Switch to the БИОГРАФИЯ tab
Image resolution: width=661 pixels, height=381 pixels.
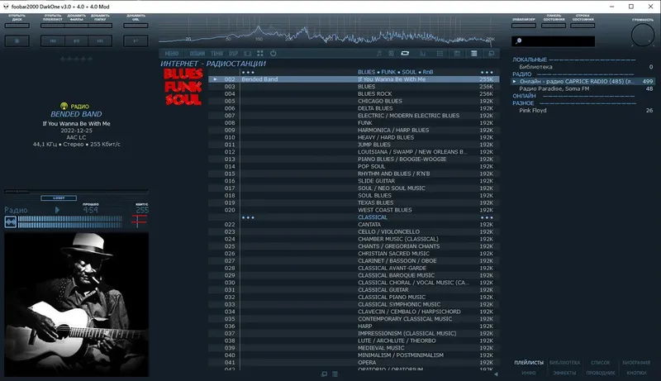pos(636,363)
